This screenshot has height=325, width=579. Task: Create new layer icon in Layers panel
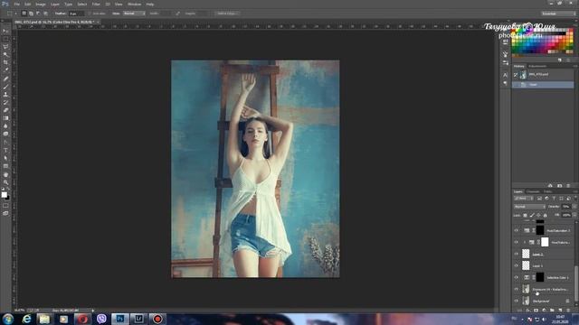560,311
